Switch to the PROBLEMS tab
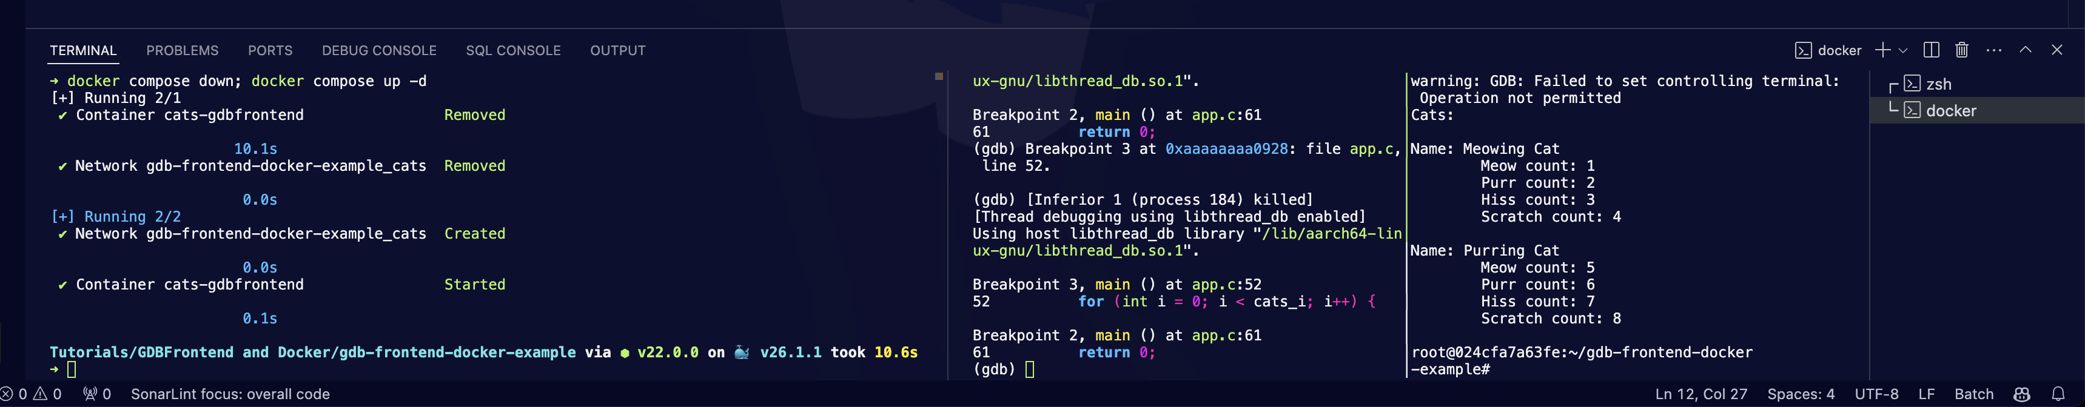 point(182,50)
